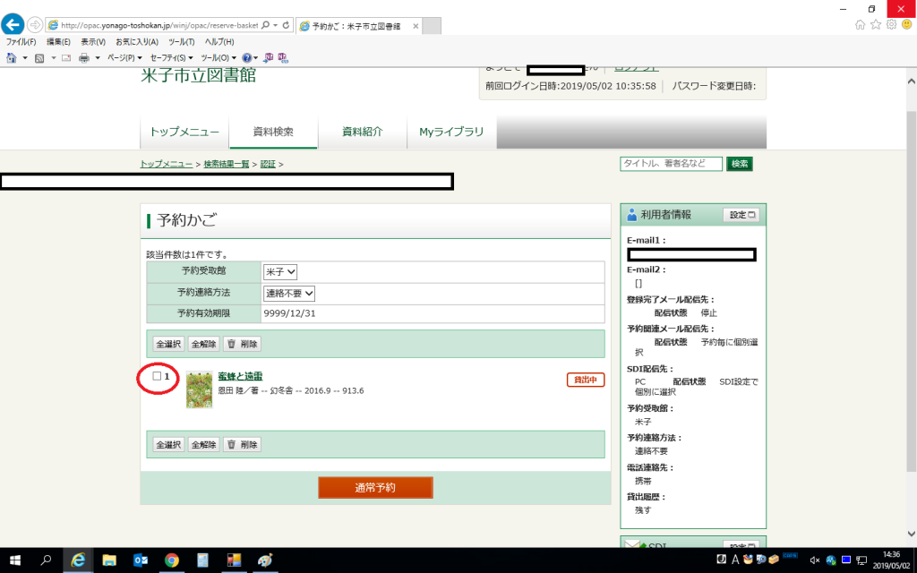Click the RSS feeds icon in the command bar
The image size is (917, 573).
click(39, 58)
